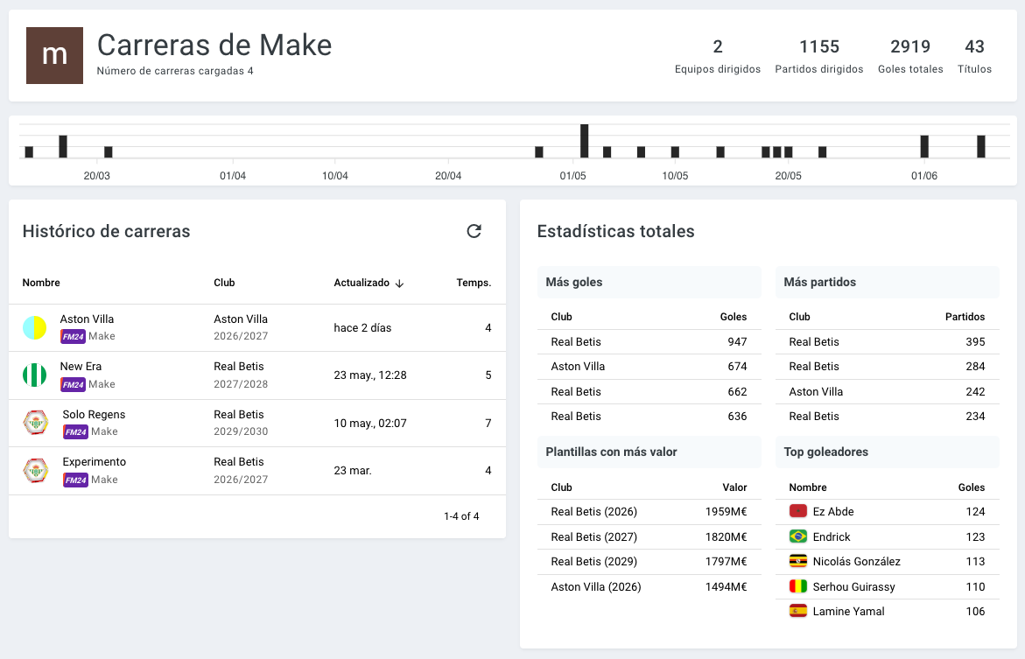Click the "2919 Goles totales" stat
Image resolution: width=1025 pixels, height=659 pixels.
pos(910,56)
